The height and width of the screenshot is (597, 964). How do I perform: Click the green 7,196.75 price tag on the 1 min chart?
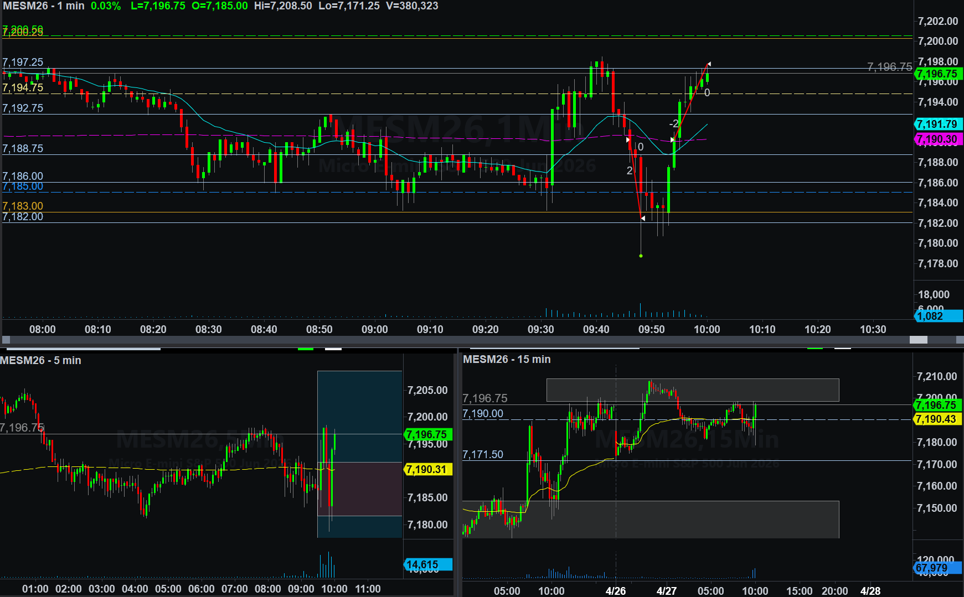pyautogui.click(x=937, y=74)
